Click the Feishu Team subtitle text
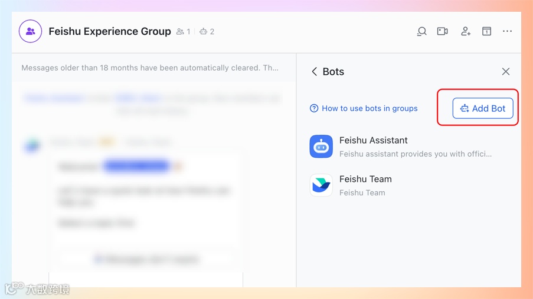 (x=362, y=192)
